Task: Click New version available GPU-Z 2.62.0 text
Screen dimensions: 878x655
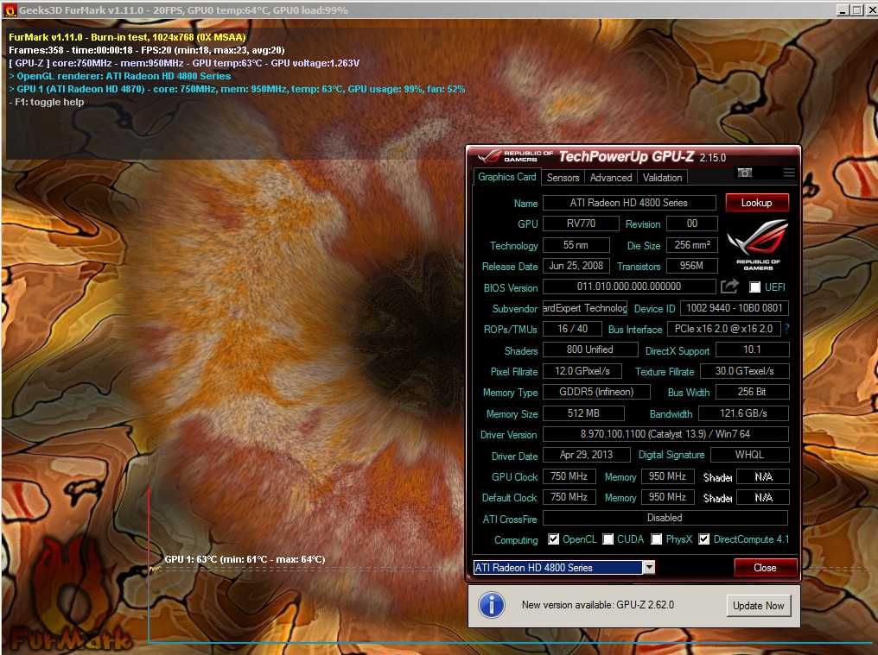Action: pyautogui.click(x=597, y=605)
